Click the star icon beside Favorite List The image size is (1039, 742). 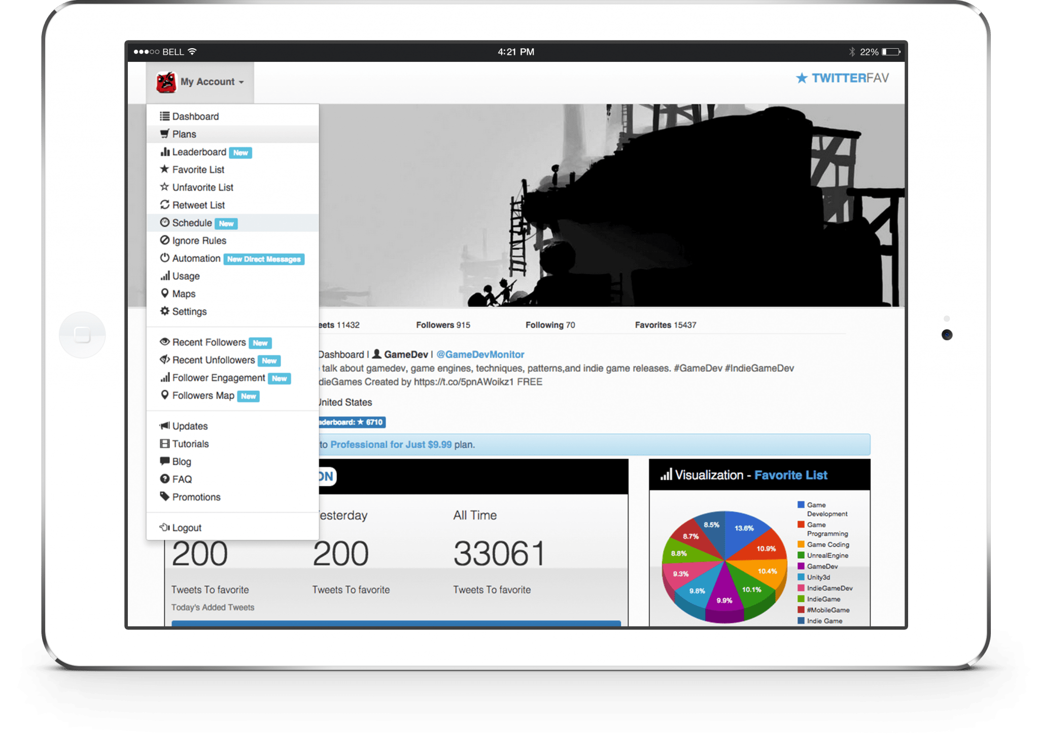(164, 169)
